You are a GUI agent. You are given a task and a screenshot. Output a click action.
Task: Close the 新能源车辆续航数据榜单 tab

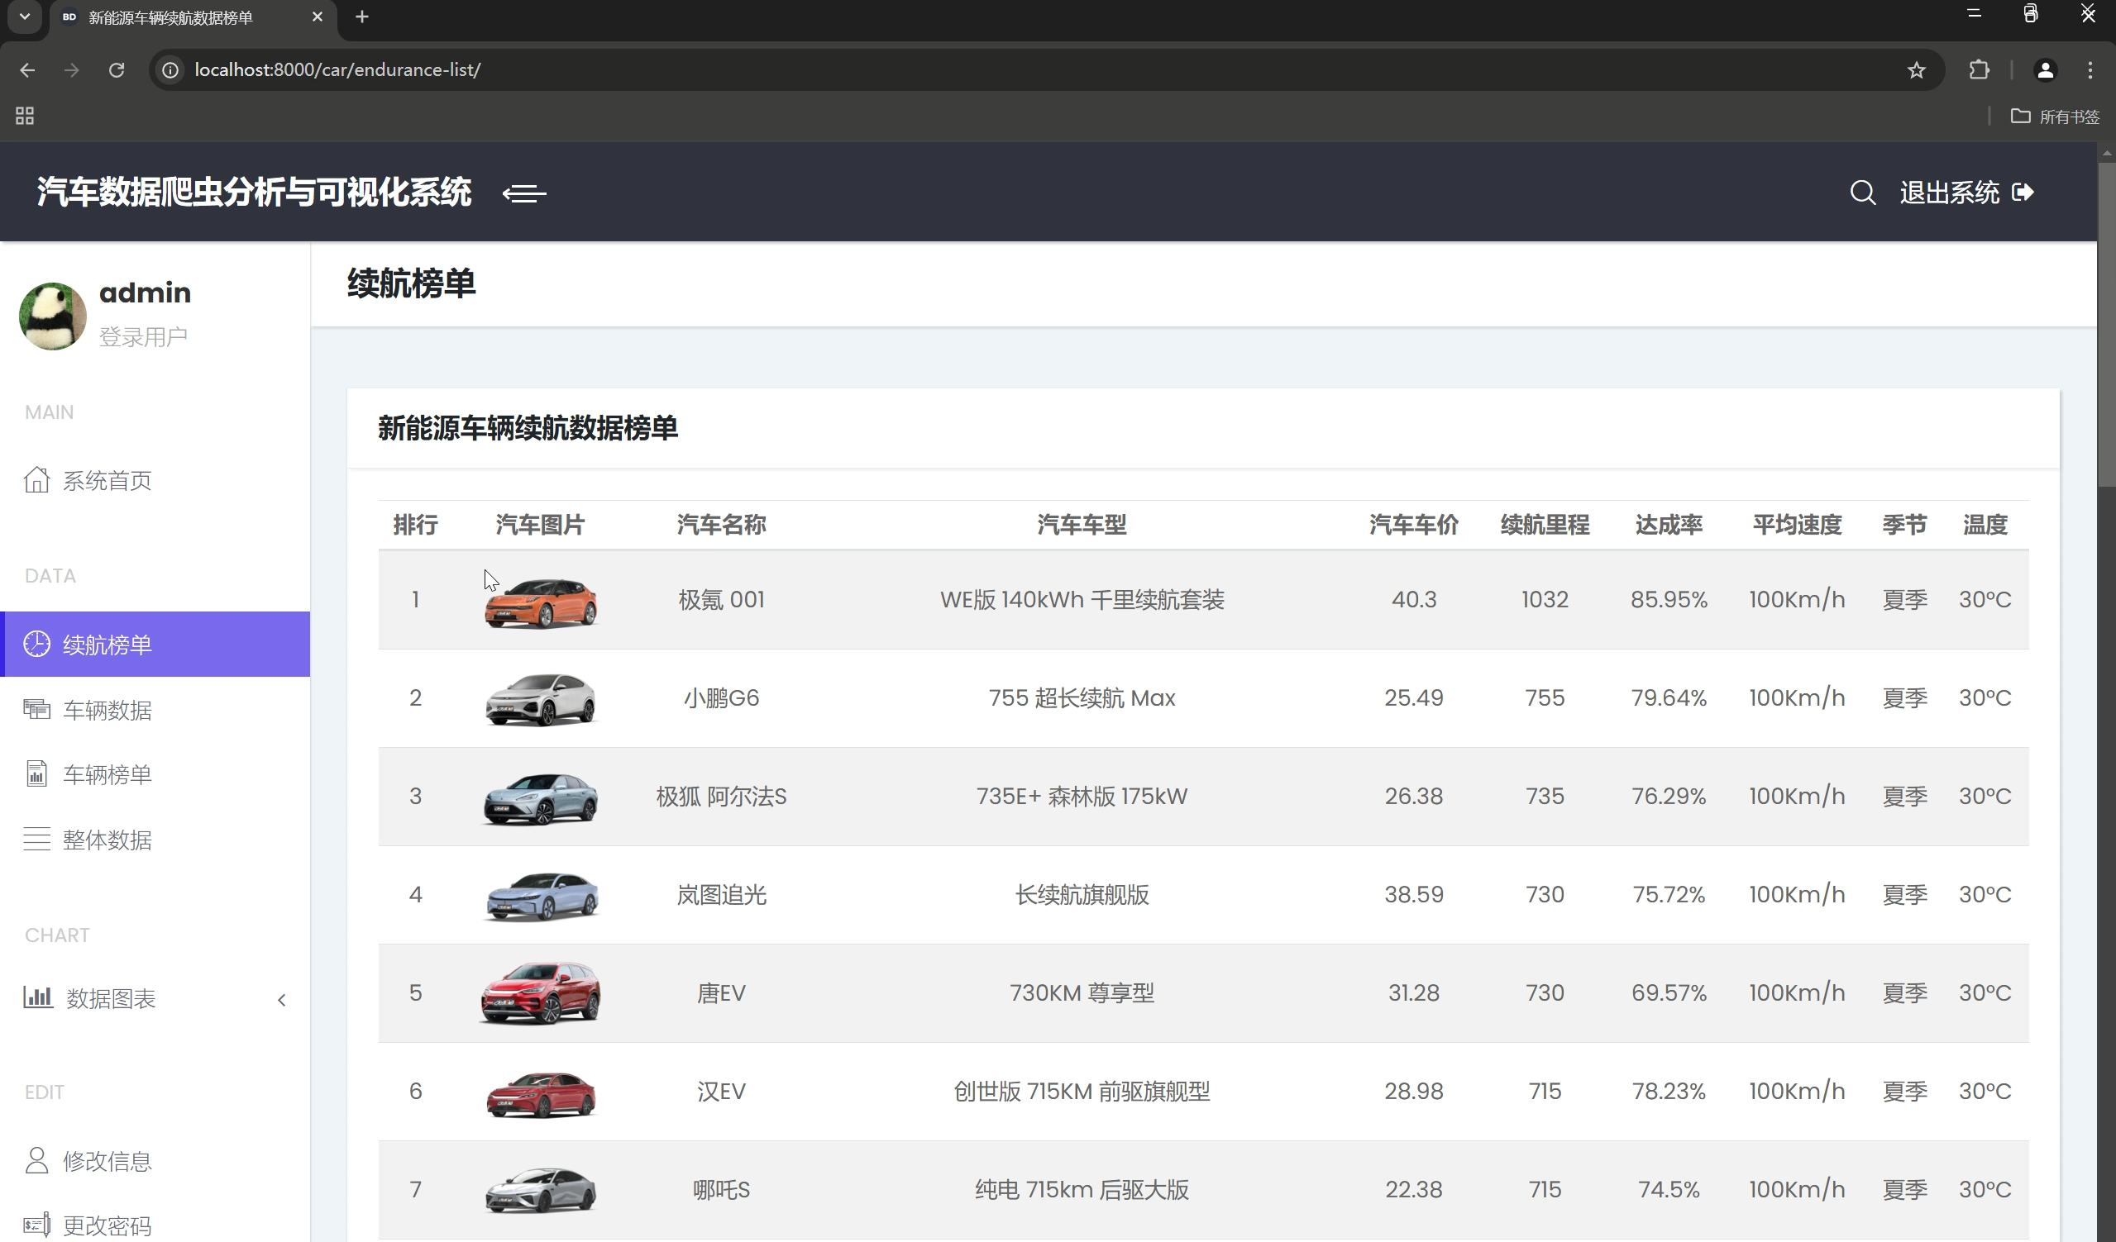click(318, 17)
